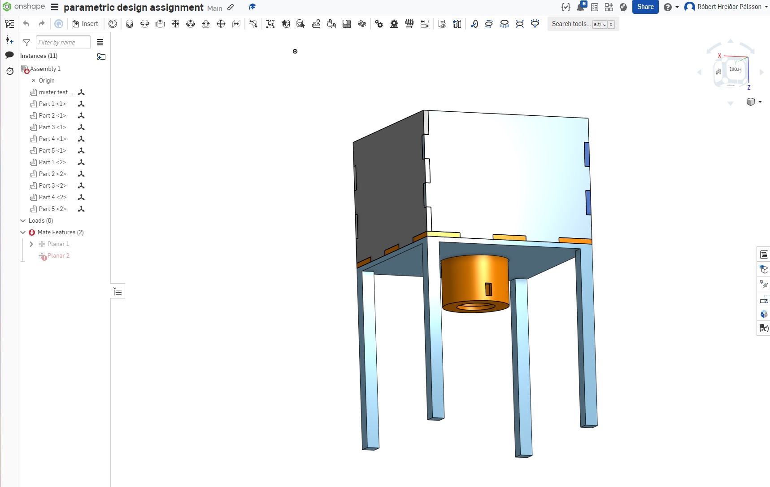Select the Planar mate tool
770x487 pixels.
pyautogui.click(x=175, y=24)
